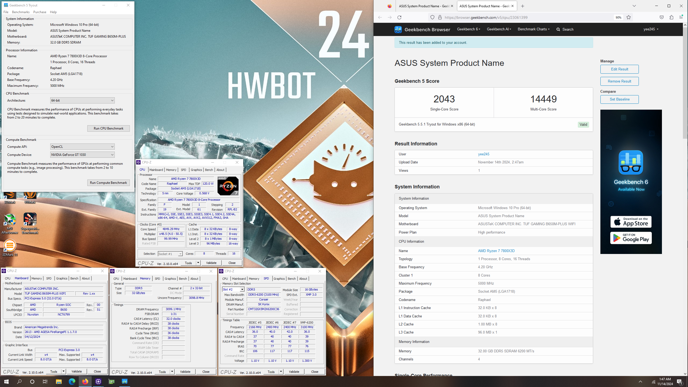Image resolution: width=688 pixels, height=387 pixels.
Task: Launch Superposition Benchmark desktop icon
Action: (x=30, y=224)
